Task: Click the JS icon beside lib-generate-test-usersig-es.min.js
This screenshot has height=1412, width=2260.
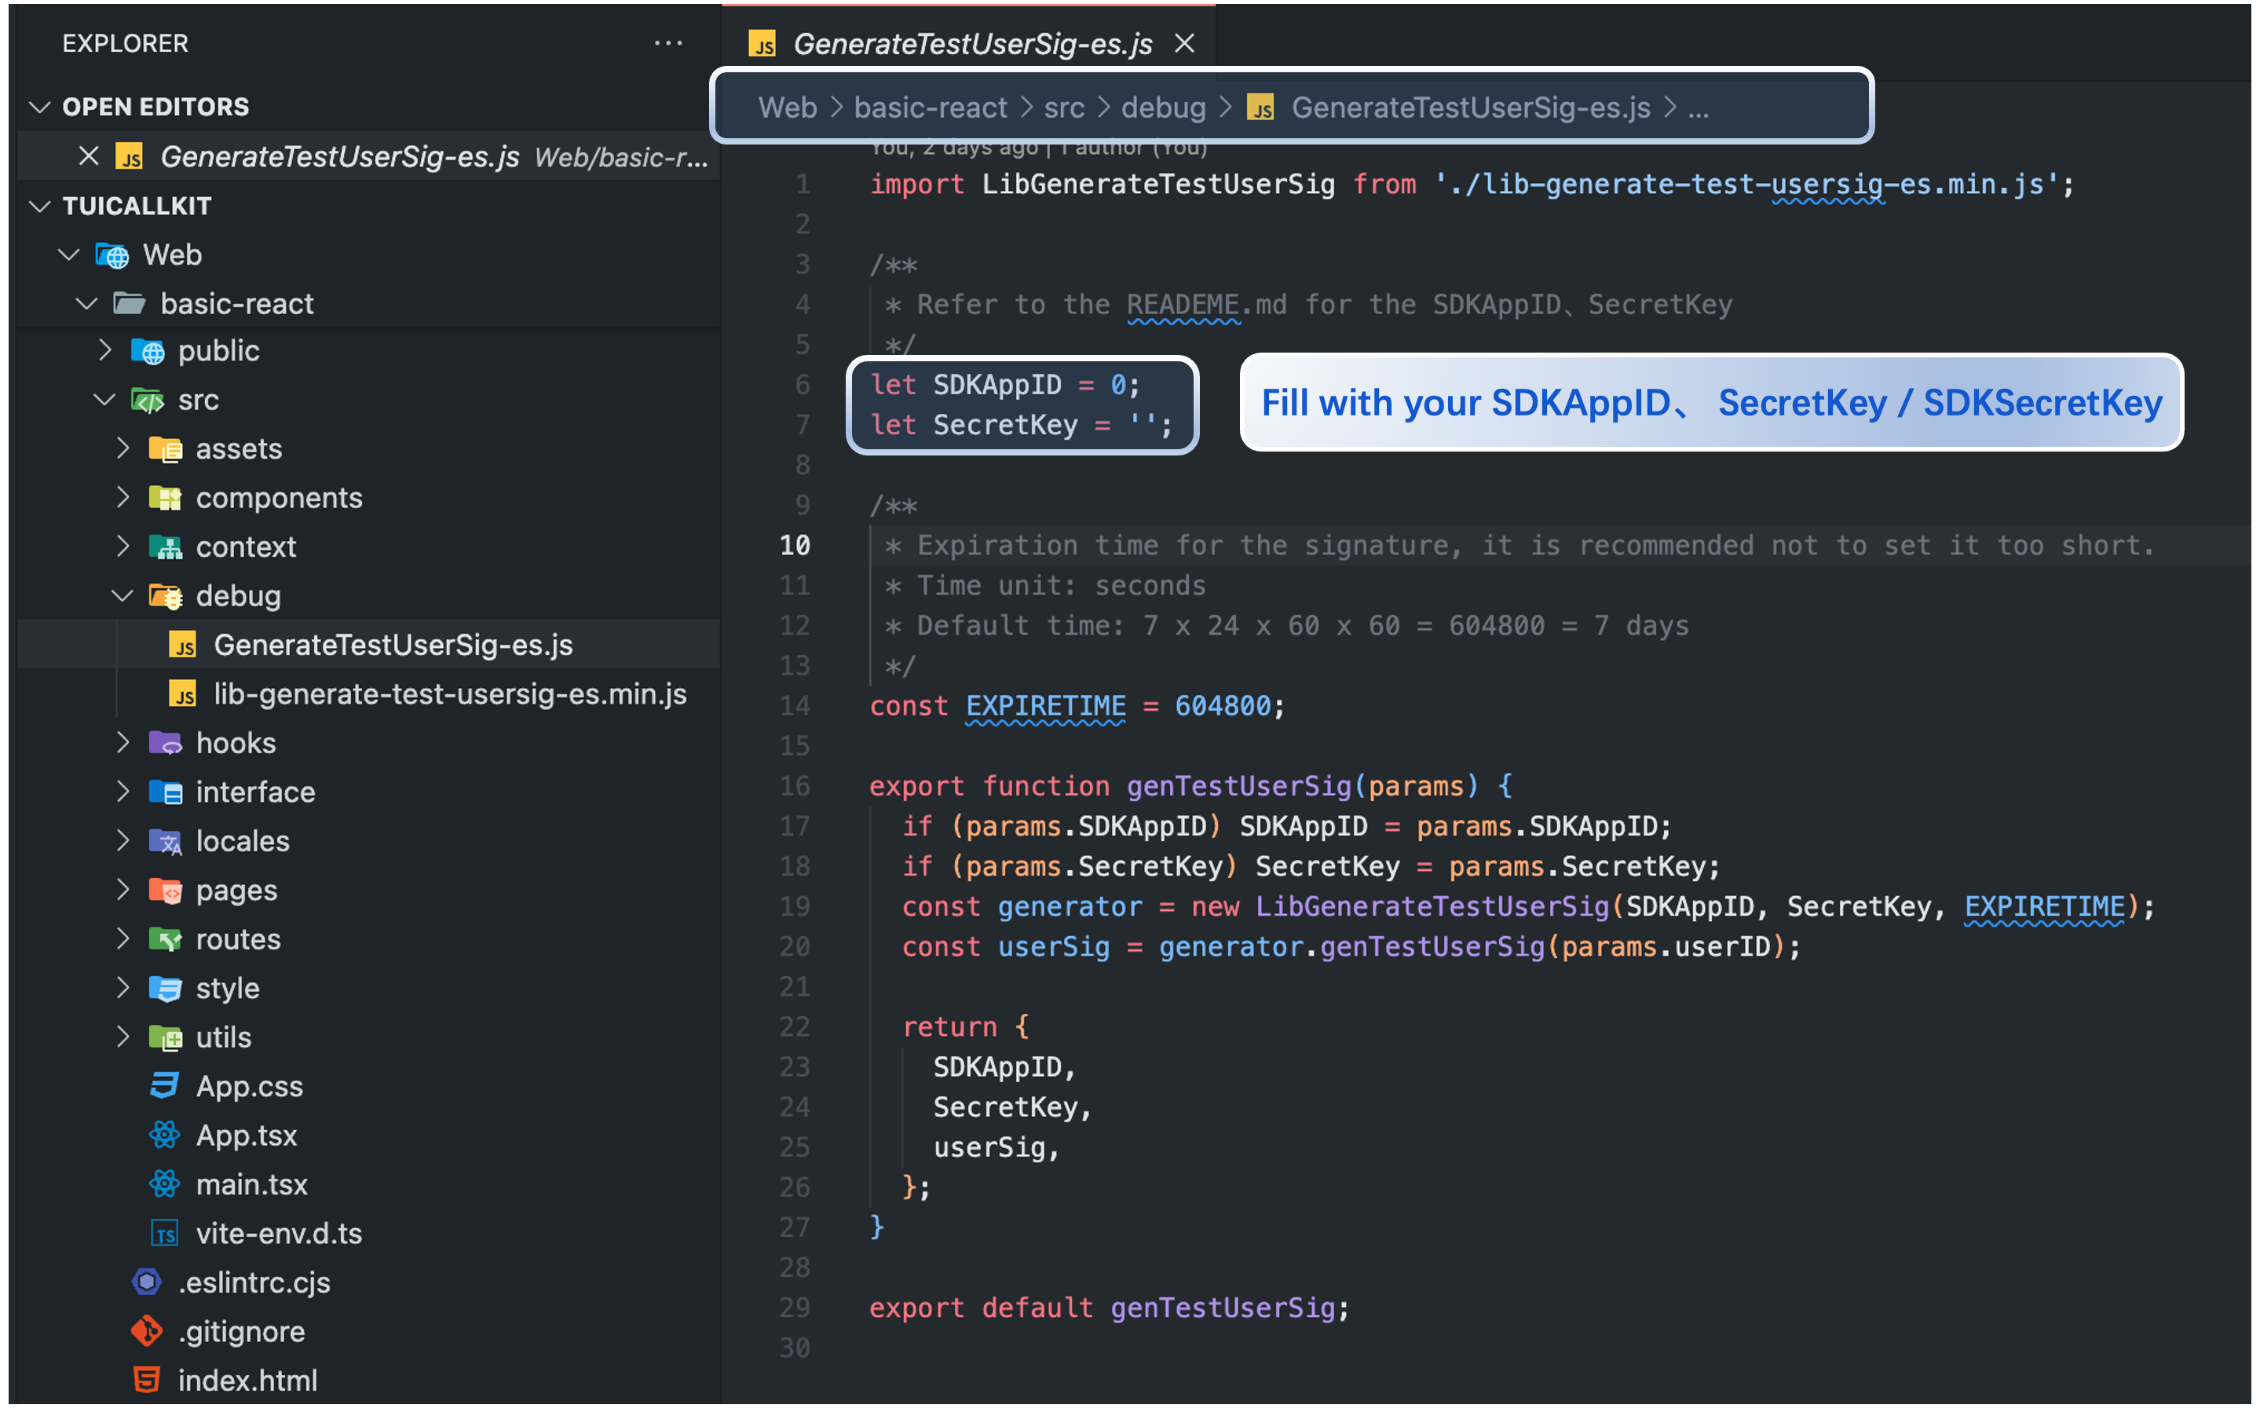Action: coord(184,694)
